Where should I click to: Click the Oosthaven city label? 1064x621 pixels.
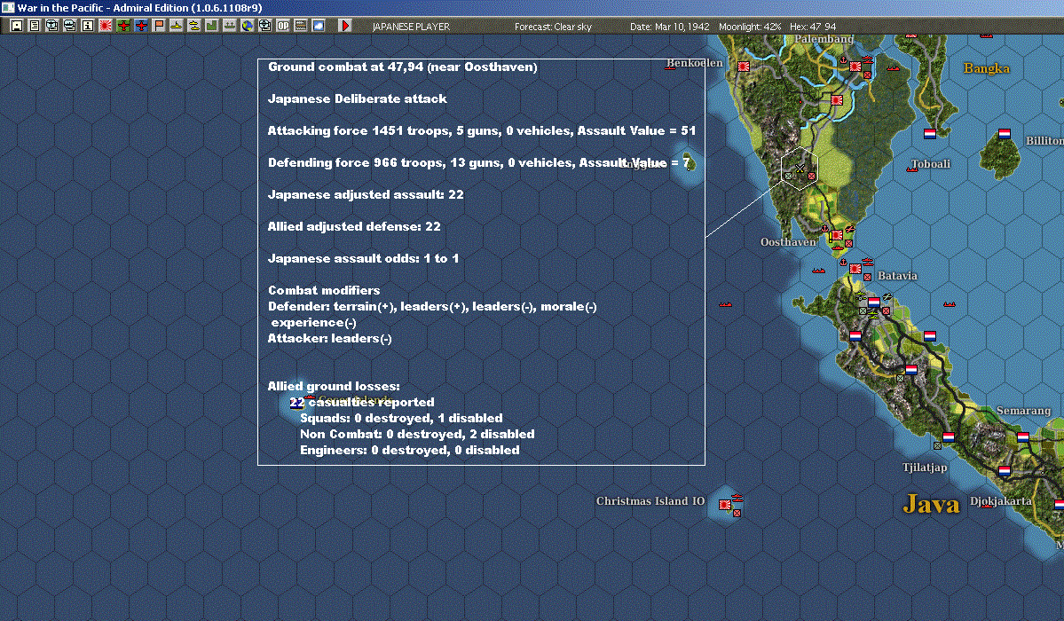(x=788, y=242)
